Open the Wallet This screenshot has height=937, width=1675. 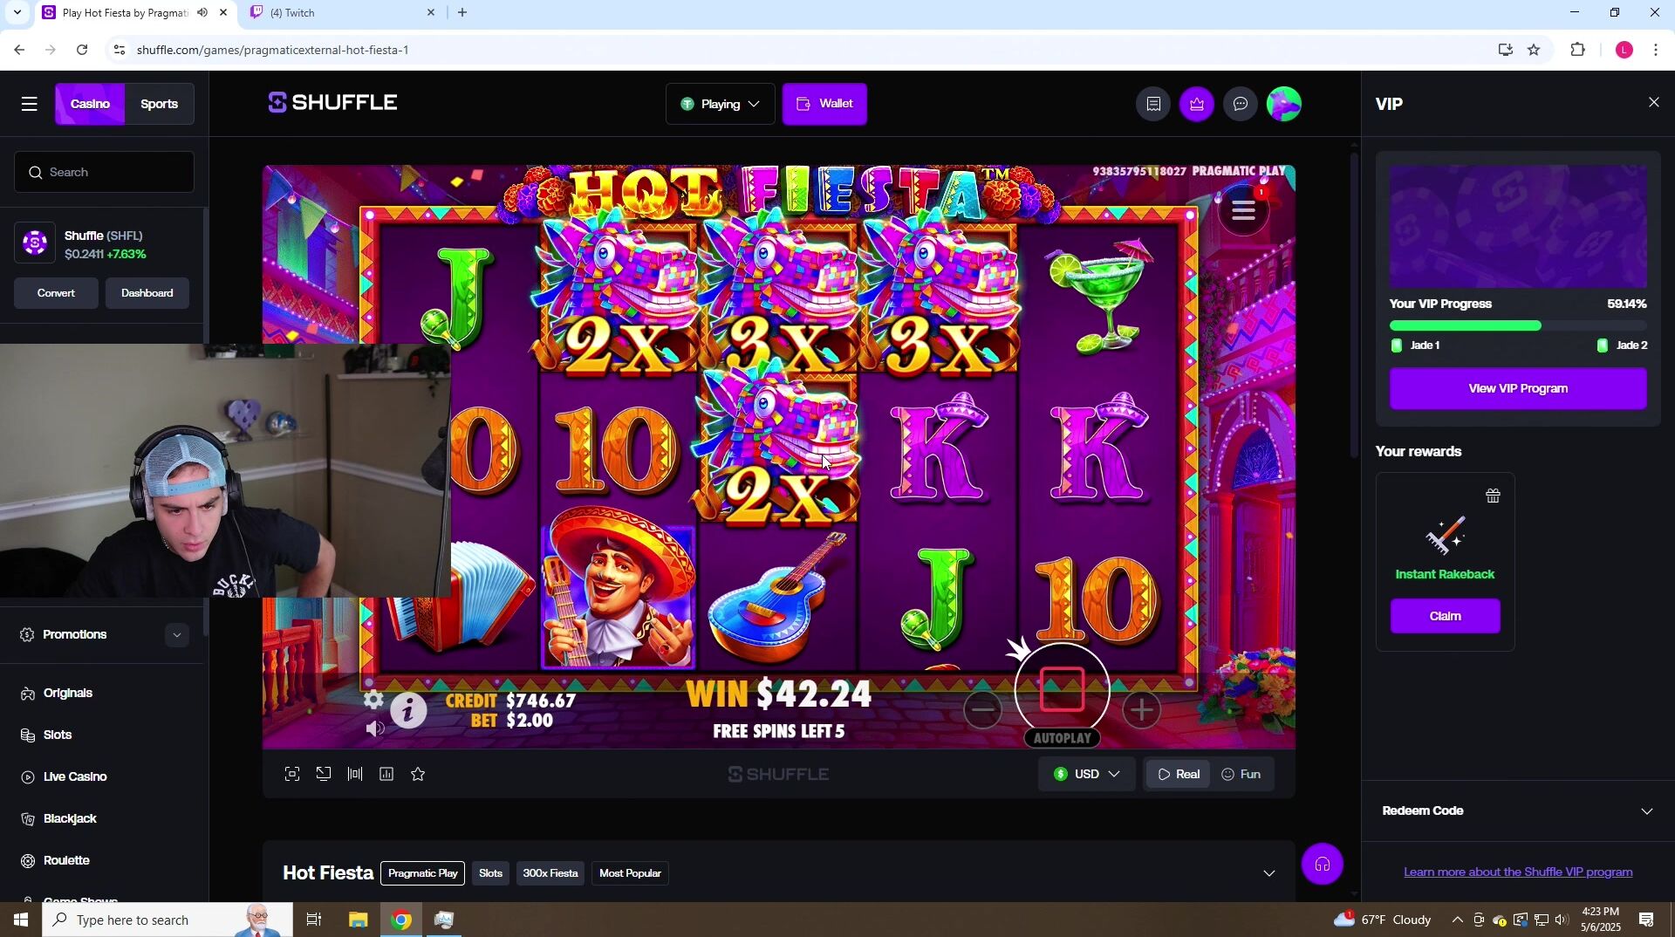pyautogui.click(x=824, y=104)
